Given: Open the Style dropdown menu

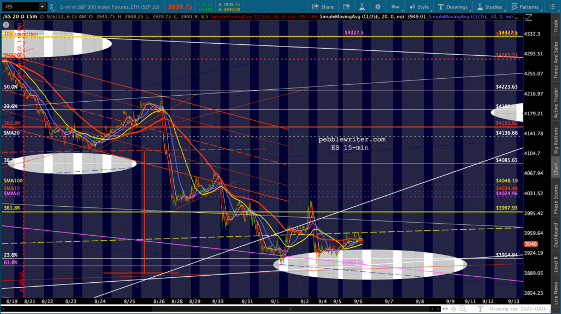Looking at the screenshot, I should click(x=420, y=7).
